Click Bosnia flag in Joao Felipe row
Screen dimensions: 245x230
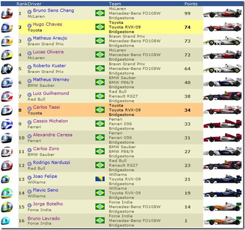pos(100,179)
